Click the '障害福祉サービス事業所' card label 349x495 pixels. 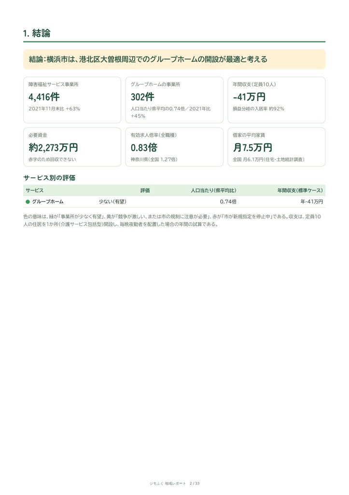[x=54, y=84]
